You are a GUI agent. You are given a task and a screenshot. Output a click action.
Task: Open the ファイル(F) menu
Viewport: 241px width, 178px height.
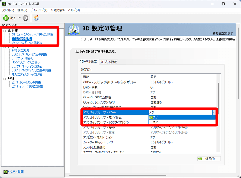8,10
